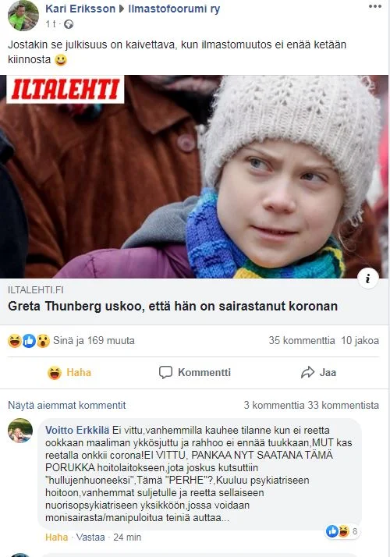The image size is (390, 557).
Task: Toggle the Haha reaction on the post
Action: (69, 372)
